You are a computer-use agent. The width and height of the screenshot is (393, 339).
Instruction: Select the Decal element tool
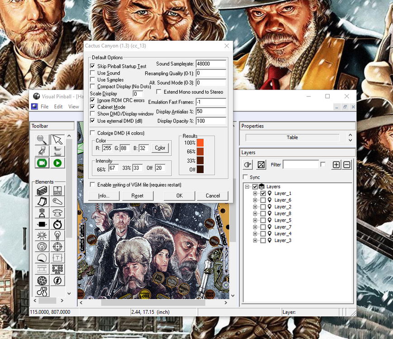tap(42, 258)
